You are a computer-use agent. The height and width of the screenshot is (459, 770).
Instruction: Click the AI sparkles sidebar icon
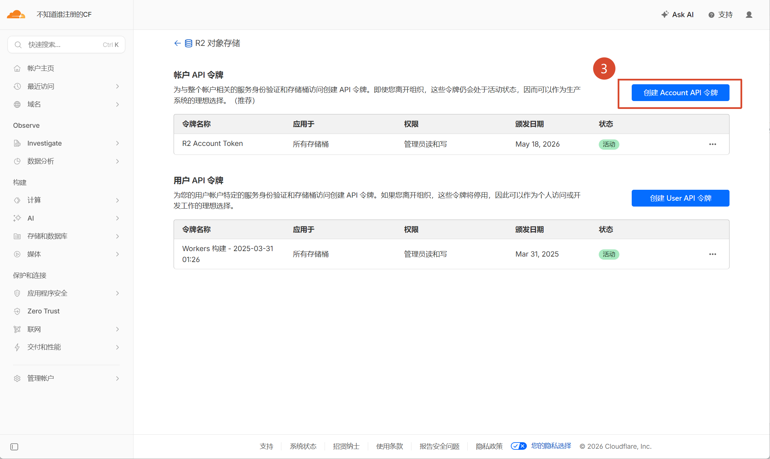[x=17, y=218]
